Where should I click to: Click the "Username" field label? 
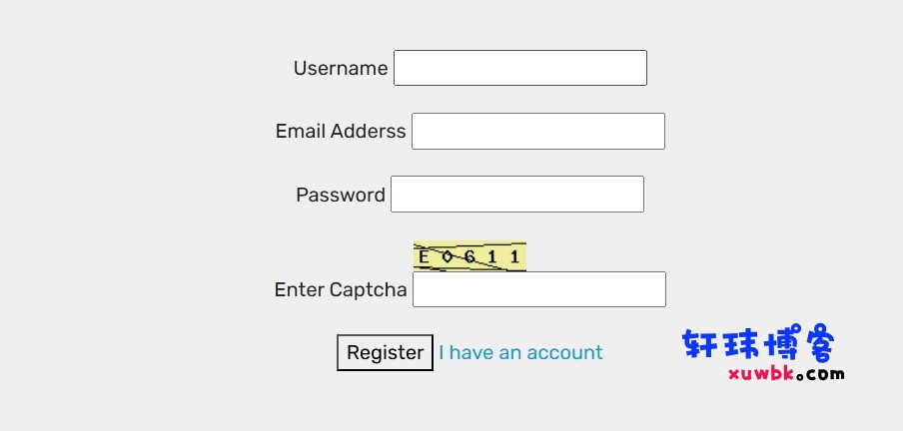point(341,68)
